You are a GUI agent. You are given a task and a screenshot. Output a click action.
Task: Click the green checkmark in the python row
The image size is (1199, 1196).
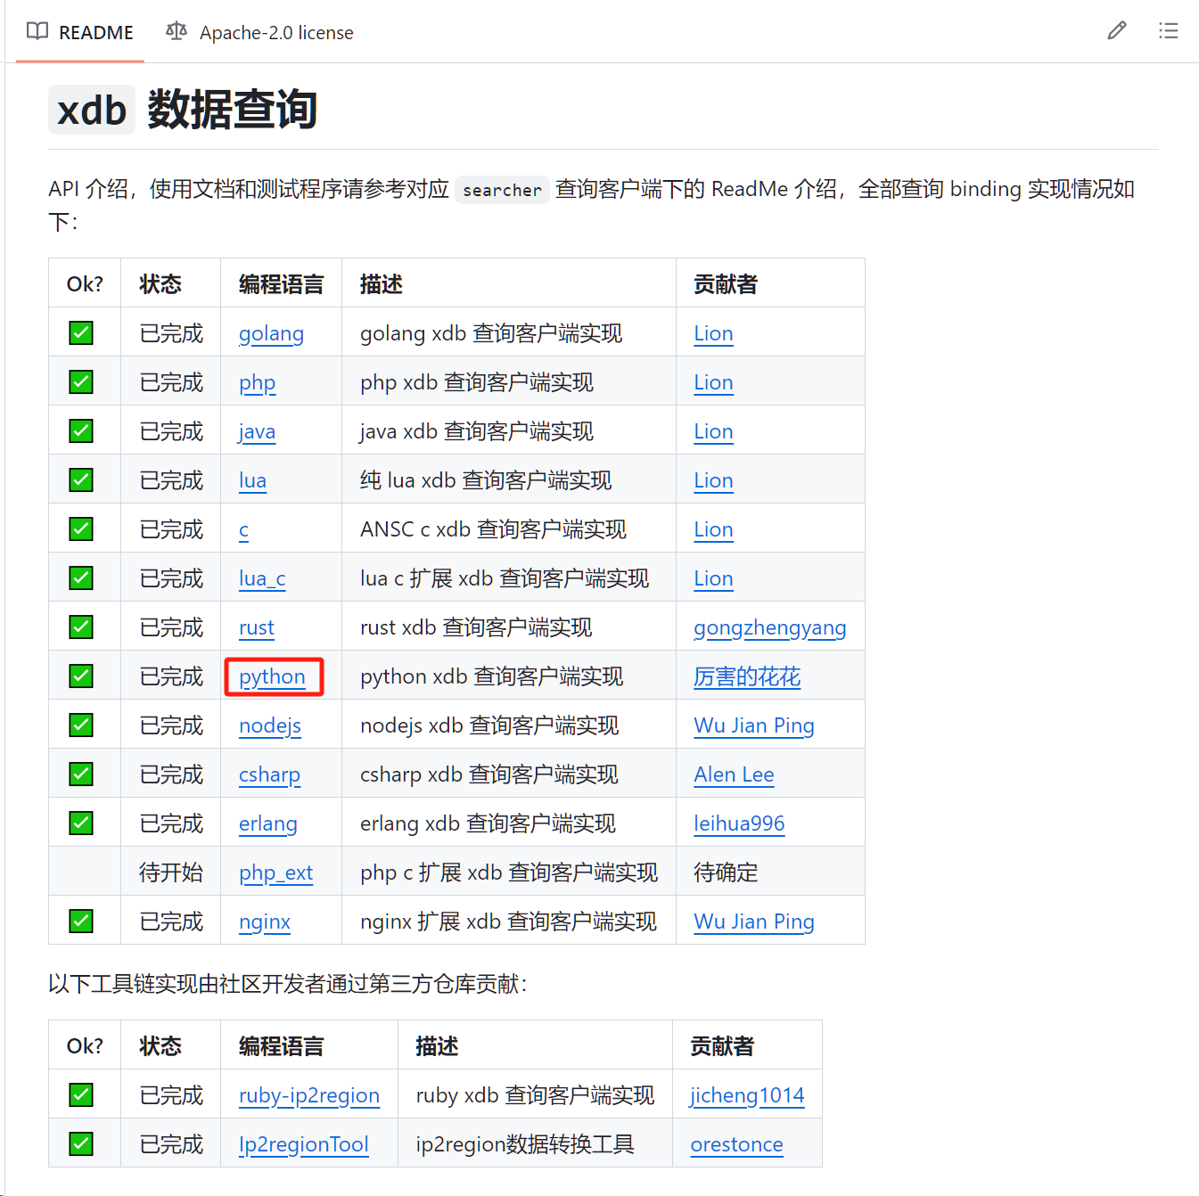[81, 676]
